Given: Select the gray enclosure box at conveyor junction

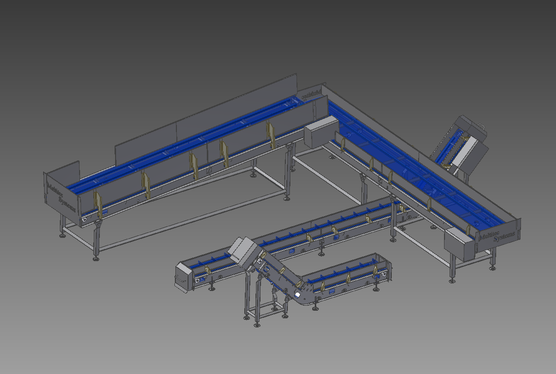Looking at the screenshot, I should click(x=321, y=132).
